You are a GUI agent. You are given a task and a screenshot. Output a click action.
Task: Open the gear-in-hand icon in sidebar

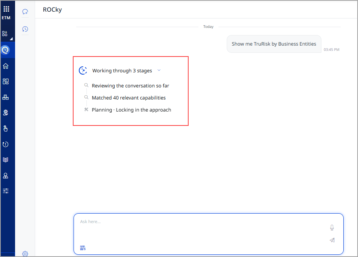pos(6,113)
